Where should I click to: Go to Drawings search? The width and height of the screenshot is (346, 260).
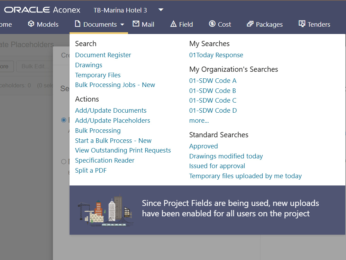point(89,65)
